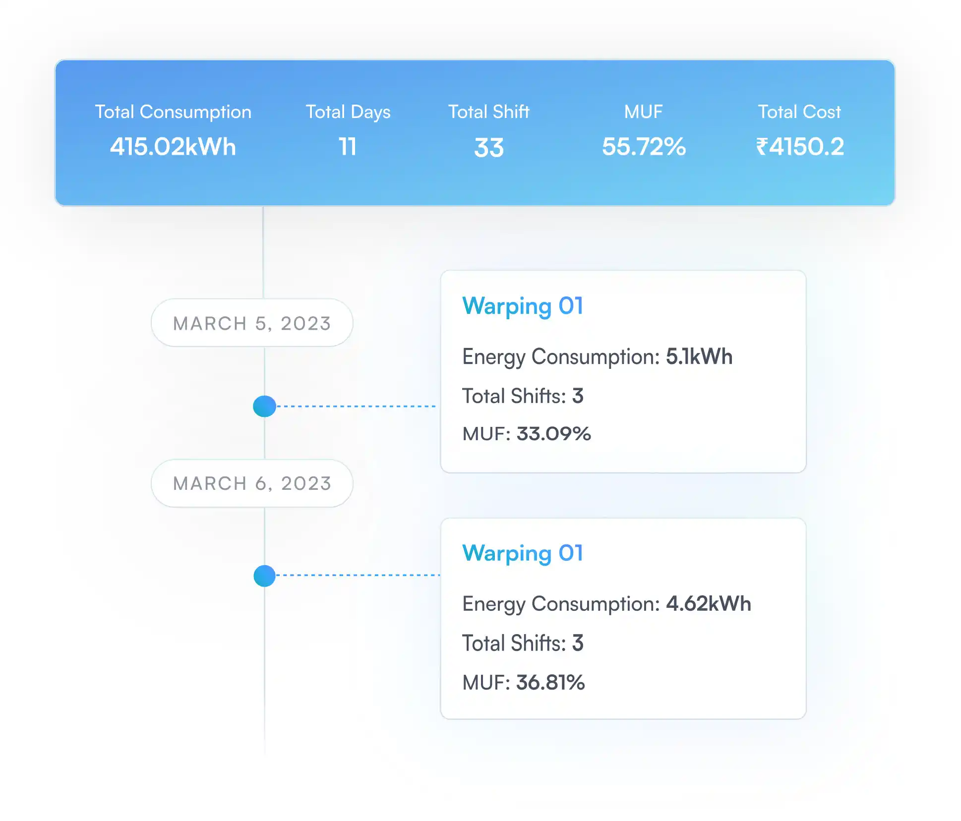Open the Warping 01 heading above 5.1kWh
Screen dimensions: 961x821
523,306
